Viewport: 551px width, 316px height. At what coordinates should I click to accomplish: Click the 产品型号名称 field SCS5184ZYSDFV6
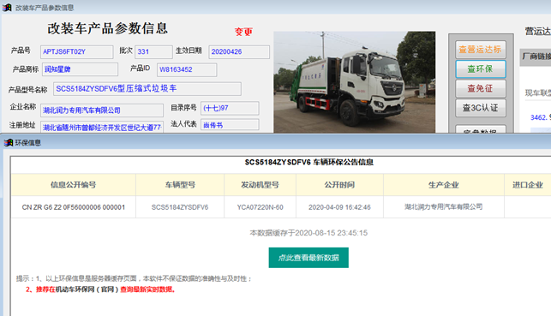coord(147,89)
